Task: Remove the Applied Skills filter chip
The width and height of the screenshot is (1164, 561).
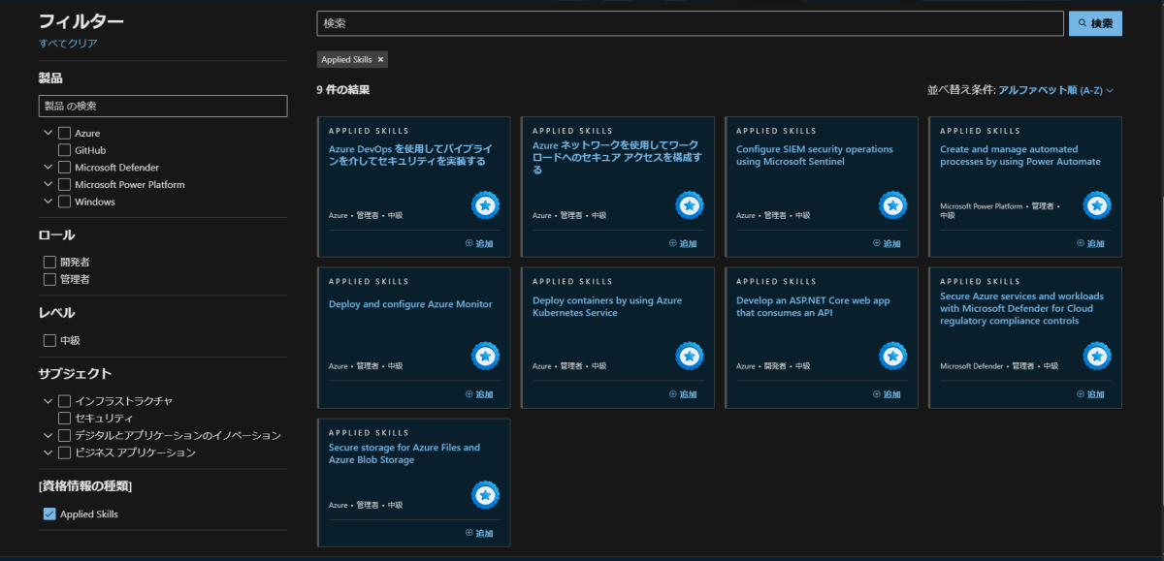Action: [x=381, y=59]
